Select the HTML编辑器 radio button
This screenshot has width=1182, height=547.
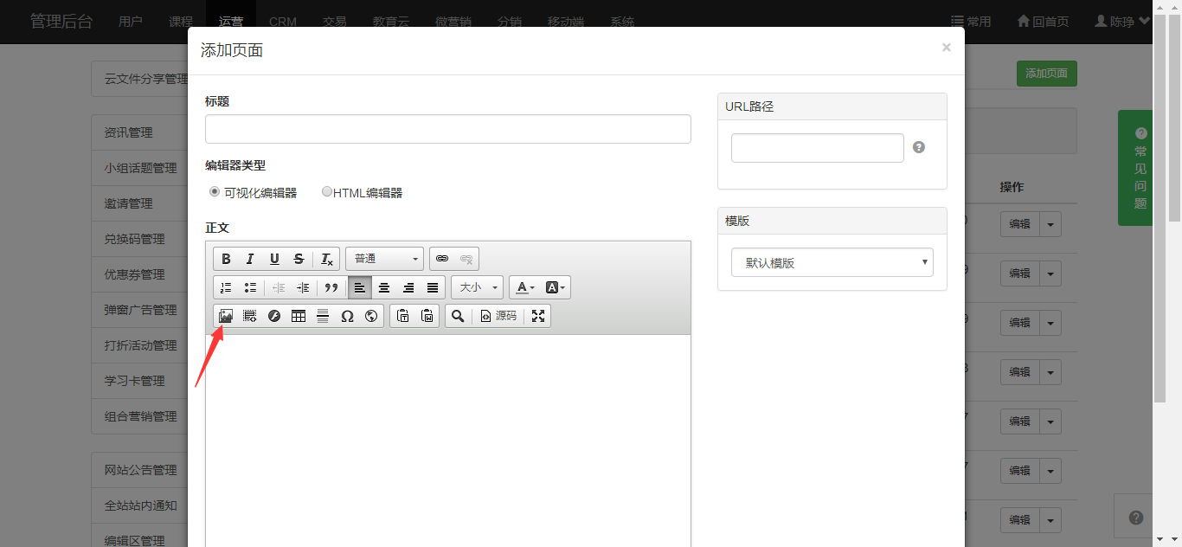(327, 192)
